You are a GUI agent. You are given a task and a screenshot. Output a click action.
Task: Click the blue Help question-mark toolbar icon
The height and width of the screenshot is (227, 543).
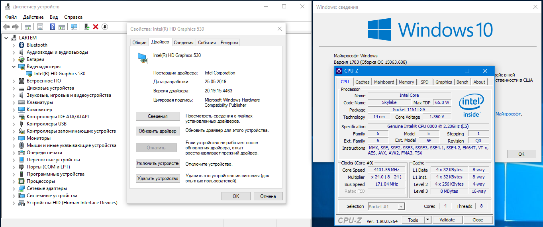52,27
